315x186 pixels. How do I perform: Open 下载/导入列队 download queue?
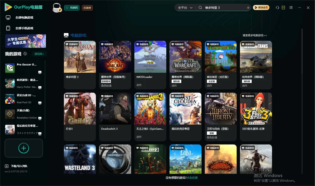[19, 166]
